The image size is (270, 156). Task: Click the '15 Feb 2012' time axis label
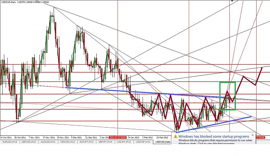click(x=162, y=137)
